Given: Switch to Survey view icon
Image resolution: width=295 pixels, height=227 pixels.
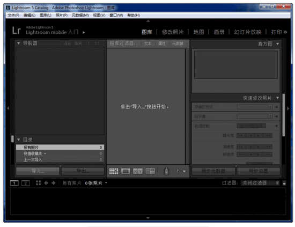Looking at the screenshot, I should pyautogui.click(x=150, y=171).
